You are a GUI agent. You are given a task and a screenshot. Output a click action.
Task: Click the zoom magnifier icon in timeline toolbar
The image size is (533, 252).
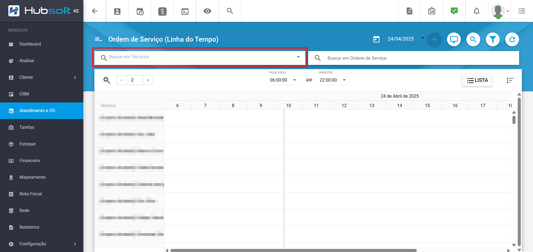click(107, 80)
